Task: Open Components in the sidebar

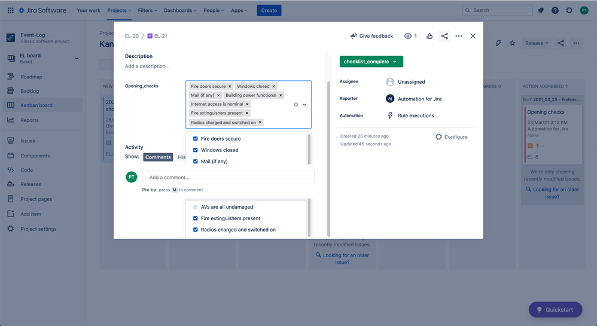Action: tap(42, 156)
